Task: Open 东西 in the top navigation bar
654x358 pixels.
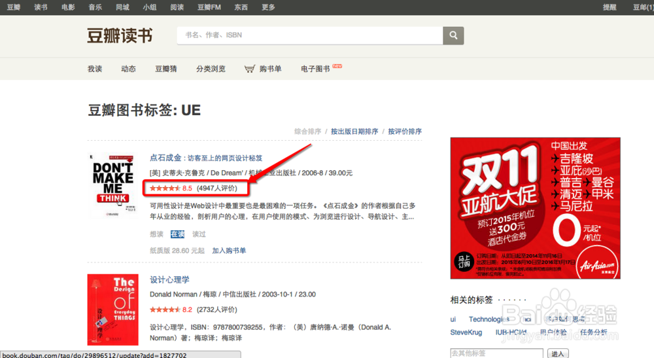Action: pos(241,7)
